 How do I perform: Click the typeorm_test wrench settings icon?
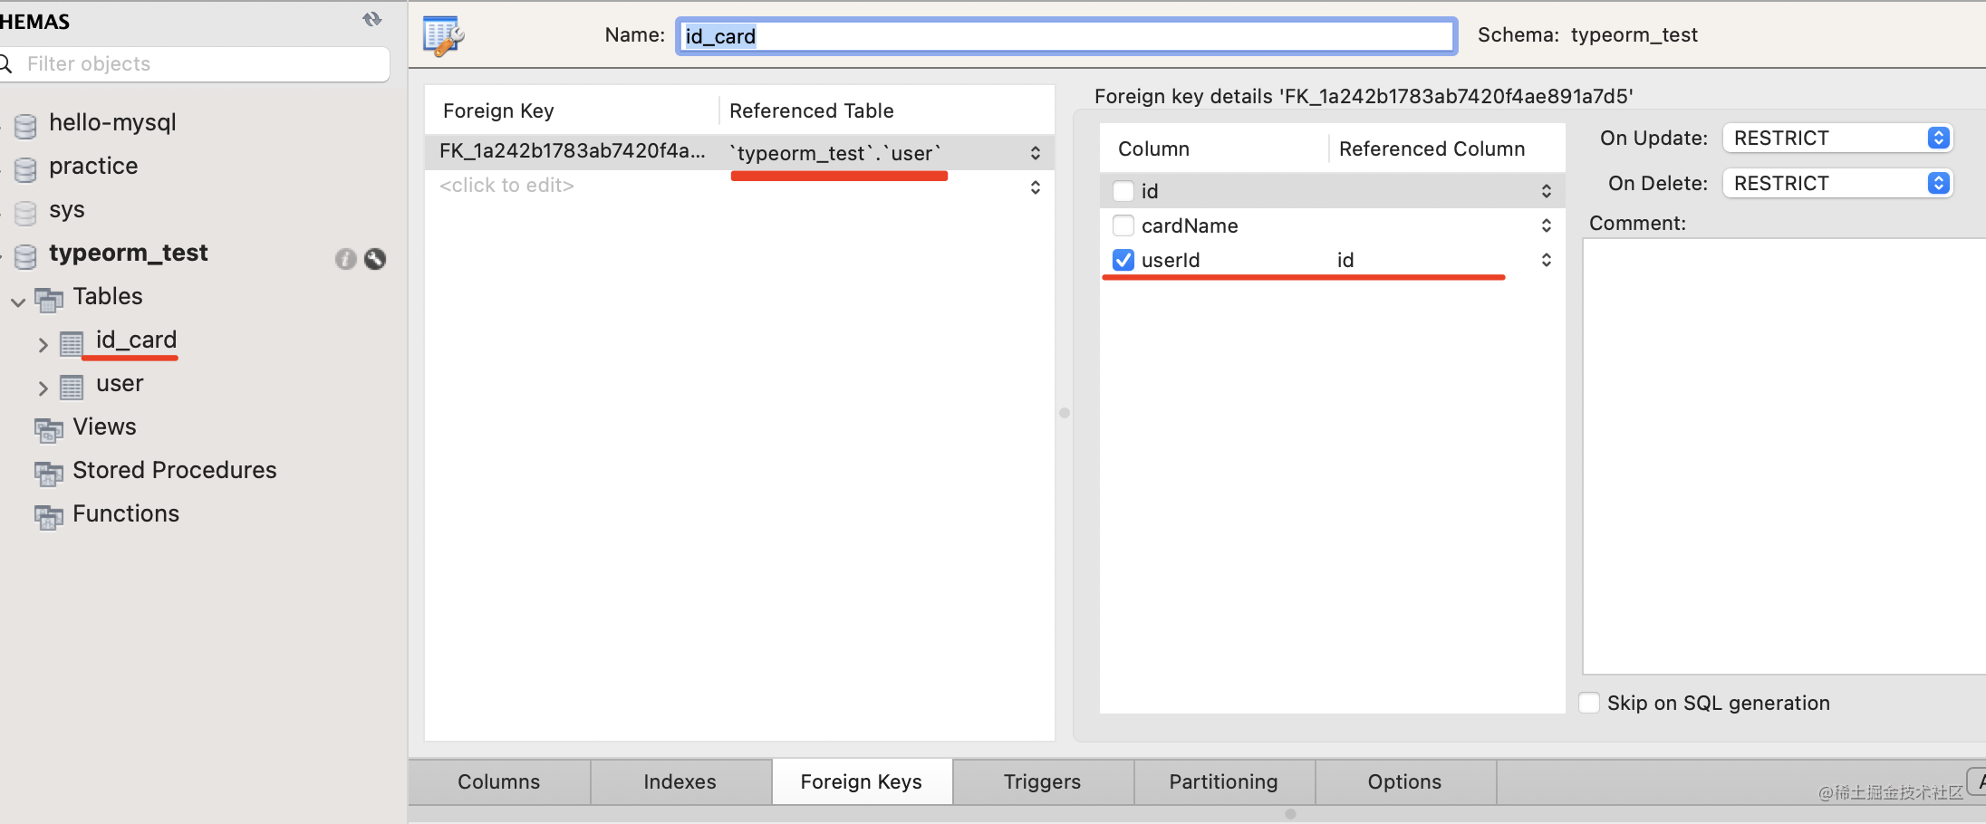click(x=375, y=259)
